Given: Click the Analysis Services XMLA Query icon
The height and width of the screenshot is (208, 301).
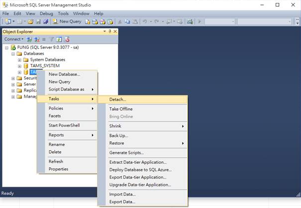Looking at the screenshot, I should [x=110, y=22].
